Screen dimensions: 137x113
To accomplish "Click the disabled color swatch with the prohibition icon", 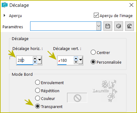I will click(77, 98).
